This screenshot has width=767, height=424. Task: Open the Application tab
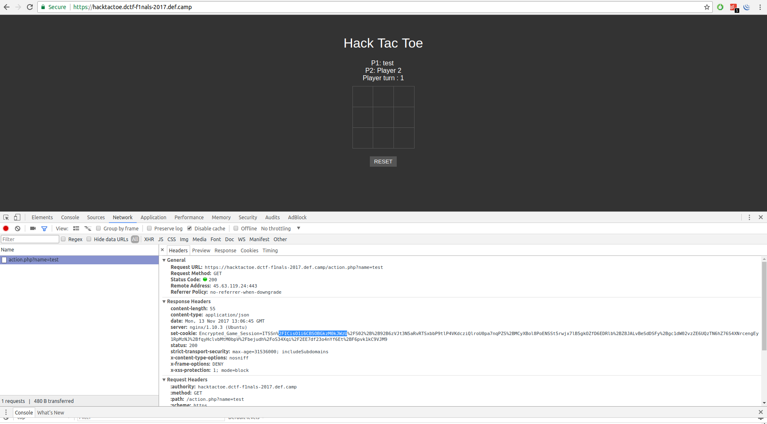coord(153,217)
